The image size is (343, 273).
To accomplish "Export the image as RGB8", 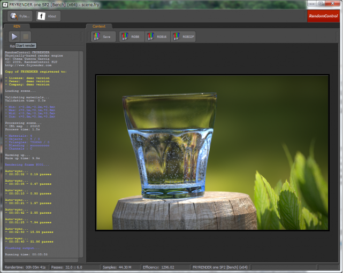I will pyautogui.click(x=132, y=37).
